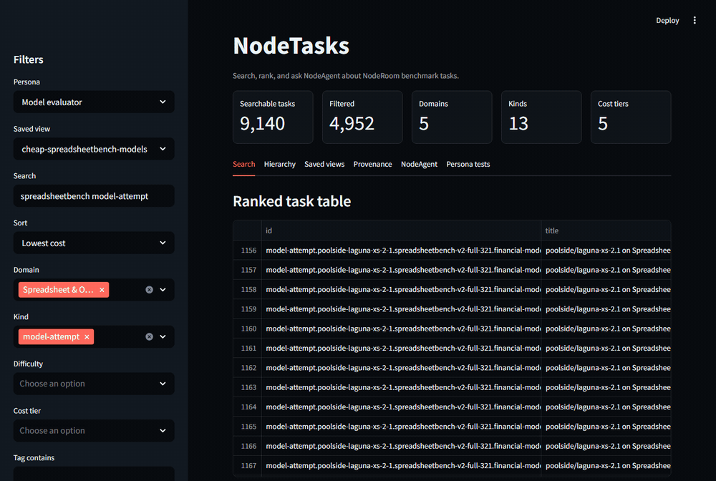The width and height of the screenshot is (716, 481).
Task: Switch to the Provenance tab
Action: coord(372,165)
